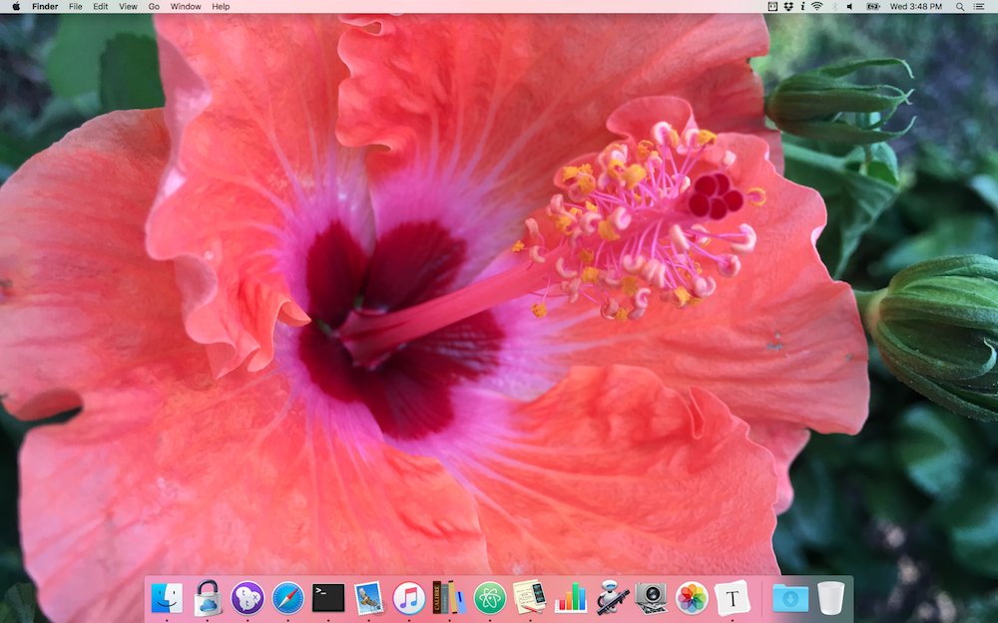Open the Terminal app in Dock
Viewport: 998px width, 623px height.
click(x=328, y=598)
